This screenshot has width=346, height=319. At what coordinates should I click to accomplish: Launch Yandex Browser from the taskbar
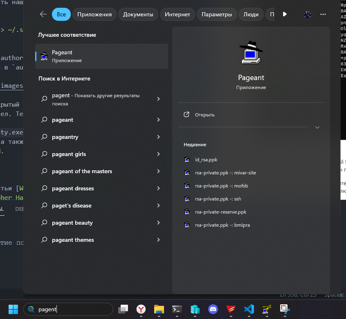pos(141,309)
